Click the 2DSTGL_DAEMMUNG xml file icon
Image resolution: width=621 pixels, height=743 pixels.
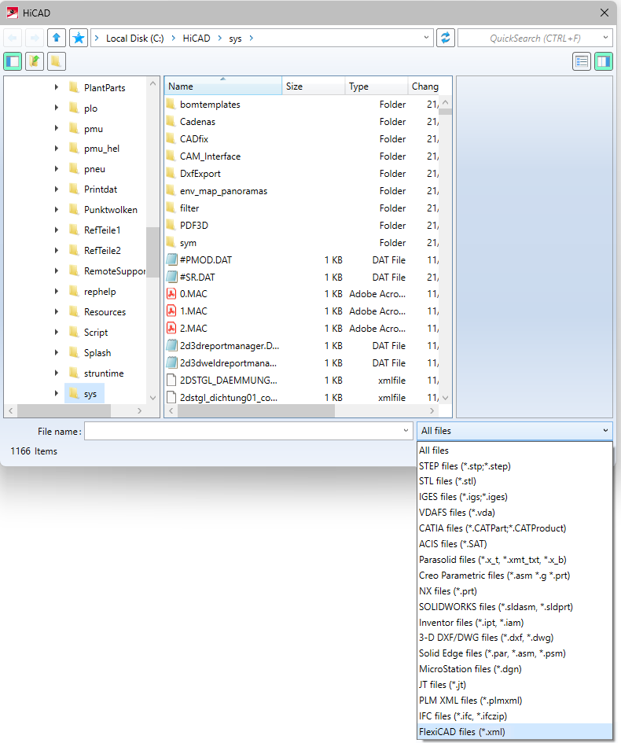point(171,380)
